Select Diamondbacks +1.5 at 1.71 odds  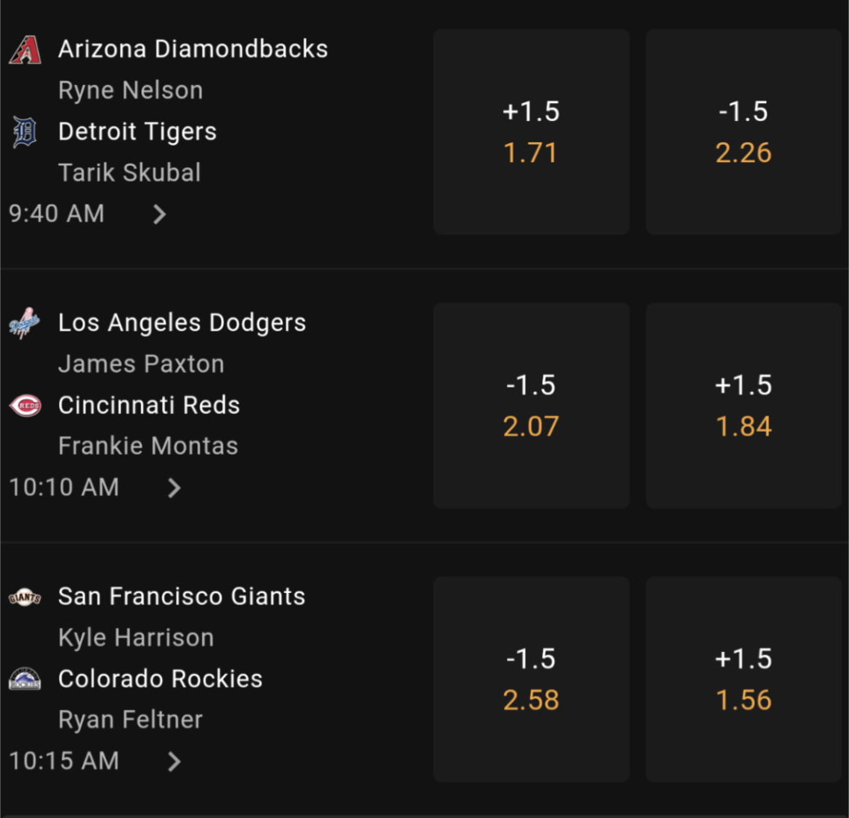coord(531,132)
